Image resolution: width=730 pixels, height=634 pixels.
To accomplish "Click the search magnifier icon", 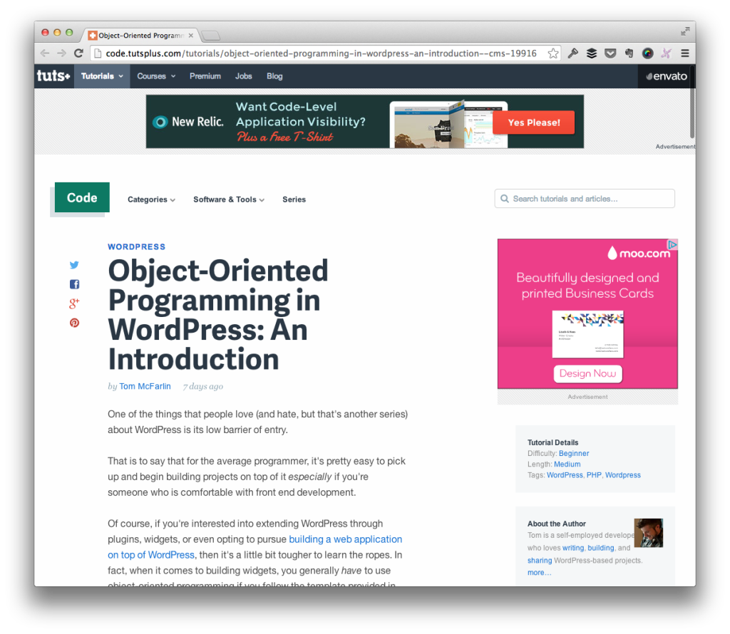I will [x=505, y=199].
